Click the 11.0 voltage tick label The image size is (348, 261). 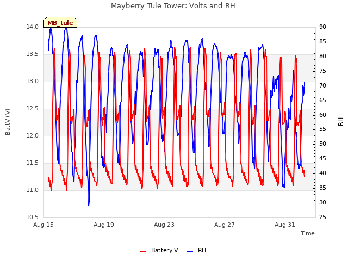pyautogui.click(x=33, y=190)
